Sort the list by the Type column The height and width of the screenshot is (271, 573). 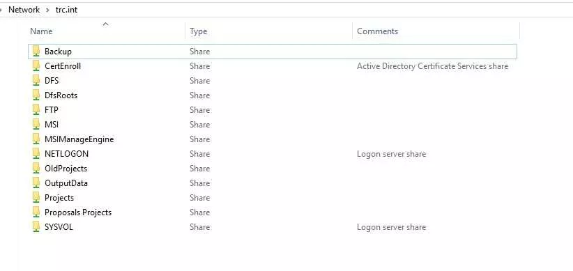pyautogui.click(x=268, y=31)
